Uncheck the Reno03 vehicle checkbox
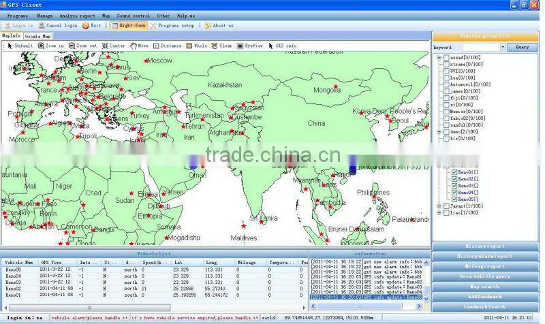Screen dimensions: 545x324 tap(454, 186)
